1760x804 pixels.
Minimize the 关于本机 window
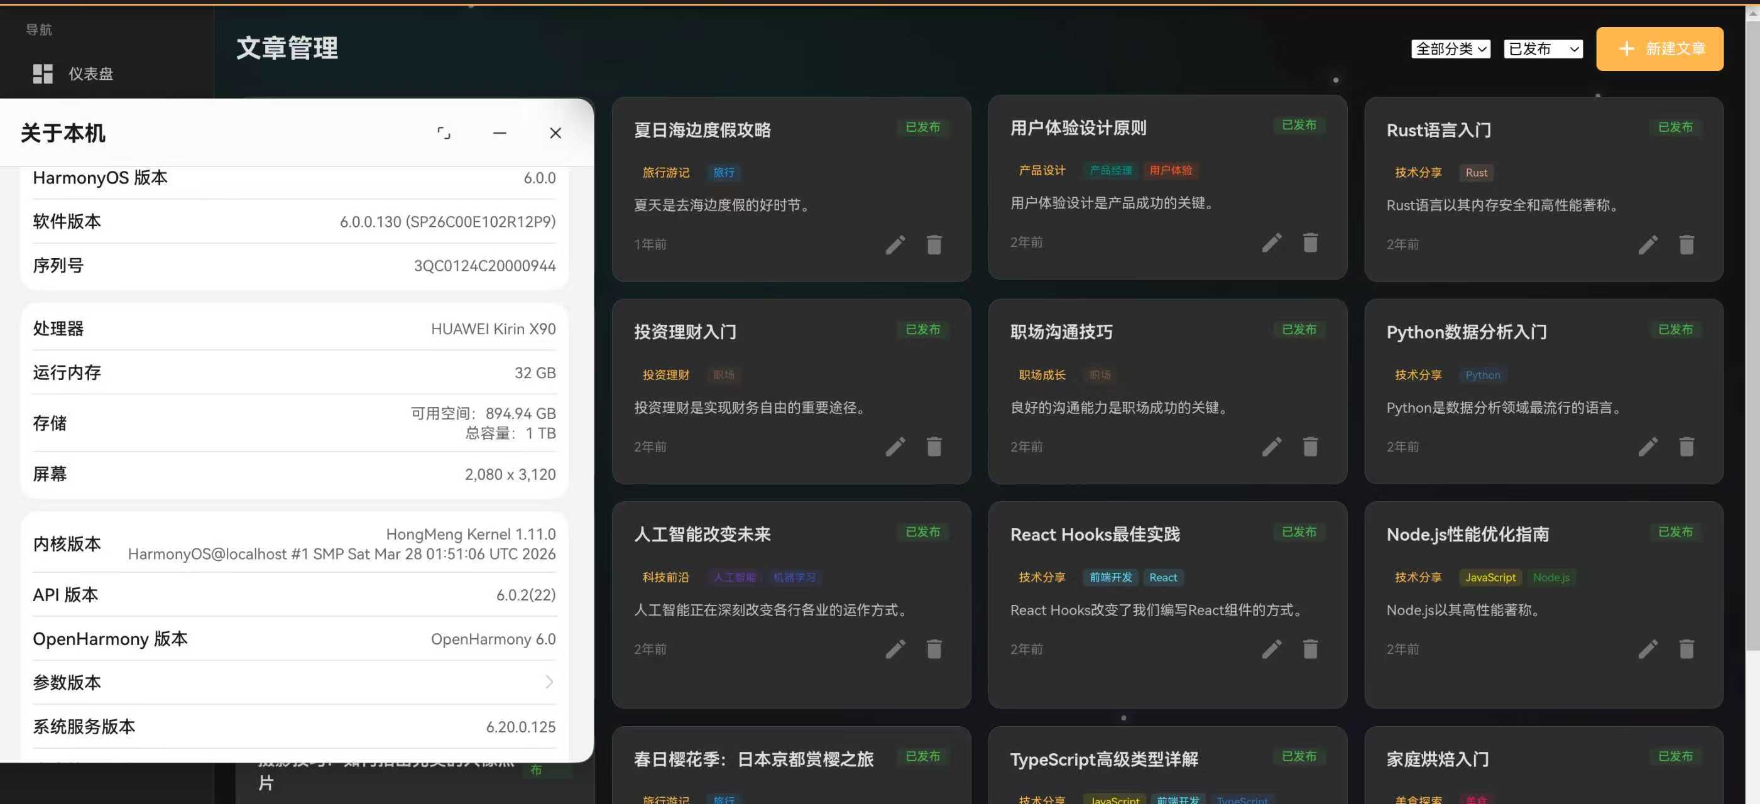pyautogui.click(x=500, y=133)
